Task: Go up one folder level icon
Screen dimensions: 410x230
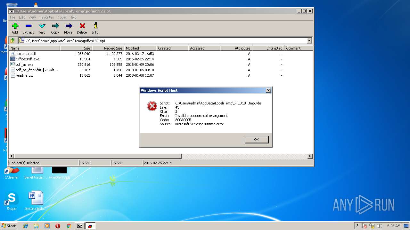Action: coord(12,41)
